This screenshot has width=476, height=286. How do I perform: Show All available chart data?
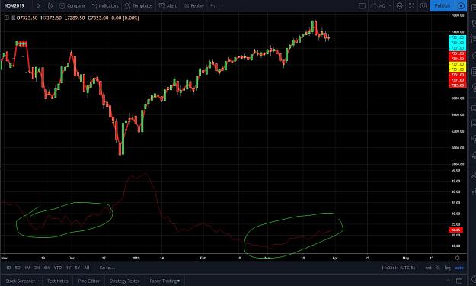(x=87, y=268)
